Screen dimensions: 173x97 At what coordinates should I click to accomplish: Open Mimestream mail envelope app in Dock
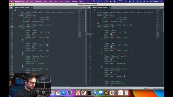click(101, 93)
